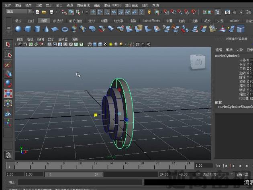This screenshot has width=253, height=190.
Task: Toggle the viewport textured display button
Action: pos(105,44)
